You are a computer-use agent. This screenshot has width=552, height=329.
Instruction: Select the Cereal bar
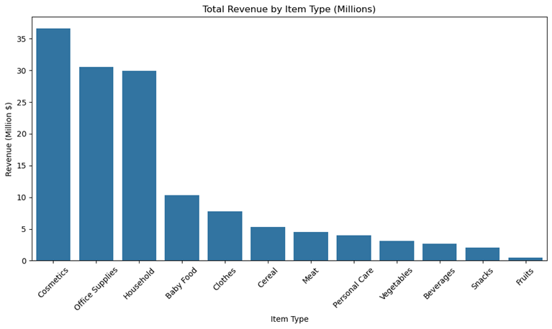tap(268, 244)
